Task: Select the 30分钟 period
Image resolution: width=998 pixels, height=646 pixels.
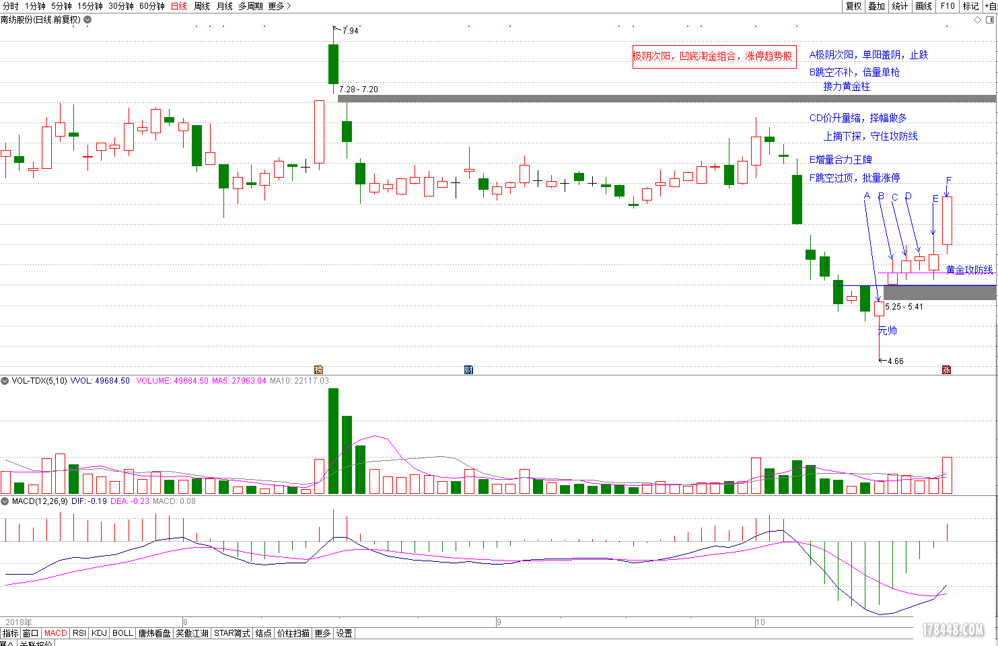Action: 121,6
